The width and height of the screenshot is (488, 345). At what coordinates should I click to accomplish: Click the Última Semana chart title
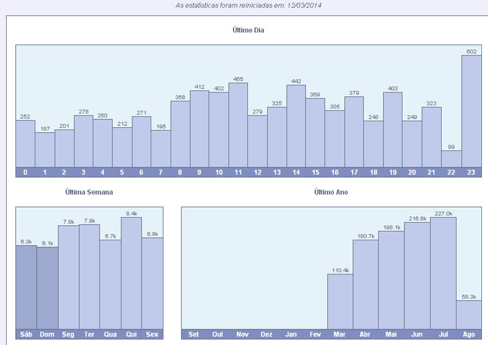pos(89,192)
